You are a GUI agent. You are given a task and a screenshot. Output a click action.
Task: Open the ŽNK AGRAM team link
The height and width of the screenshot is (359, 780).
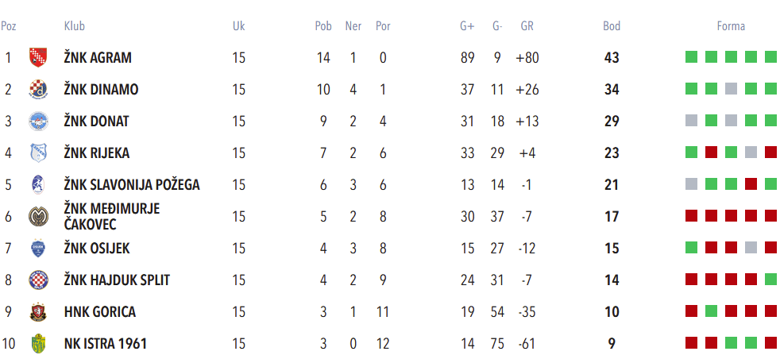point(98,57)
